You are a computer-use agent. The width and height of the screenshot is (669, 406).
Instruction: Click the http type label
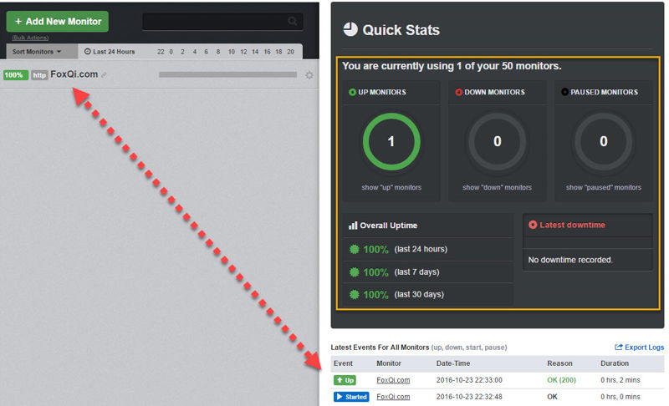[x=39, y=75]
